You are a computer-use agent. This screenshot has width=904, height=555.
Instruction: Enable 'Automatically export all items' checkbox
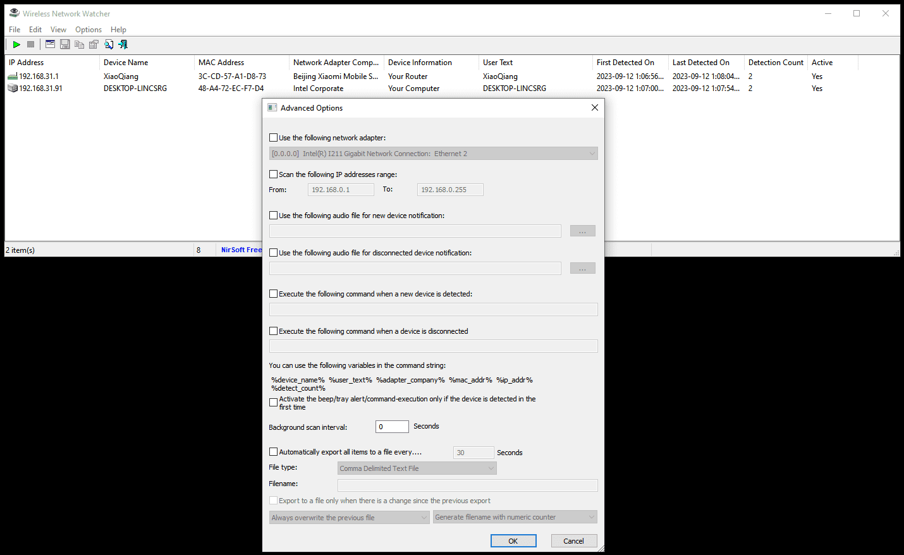[x=274, y=451]
